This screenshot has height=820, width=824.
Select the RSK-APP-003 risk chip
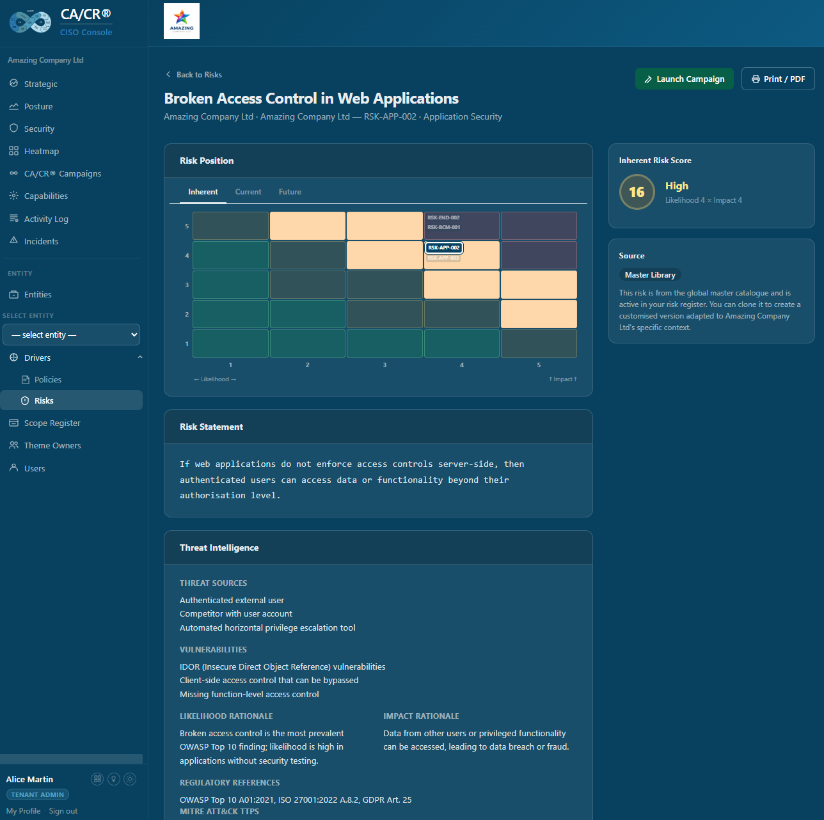click(x=443, y=258)
